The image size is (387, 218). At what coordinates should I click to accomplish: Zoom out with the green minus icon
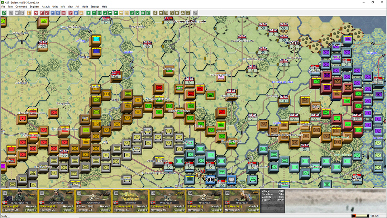pyautogui.click(x=94, y=13)
